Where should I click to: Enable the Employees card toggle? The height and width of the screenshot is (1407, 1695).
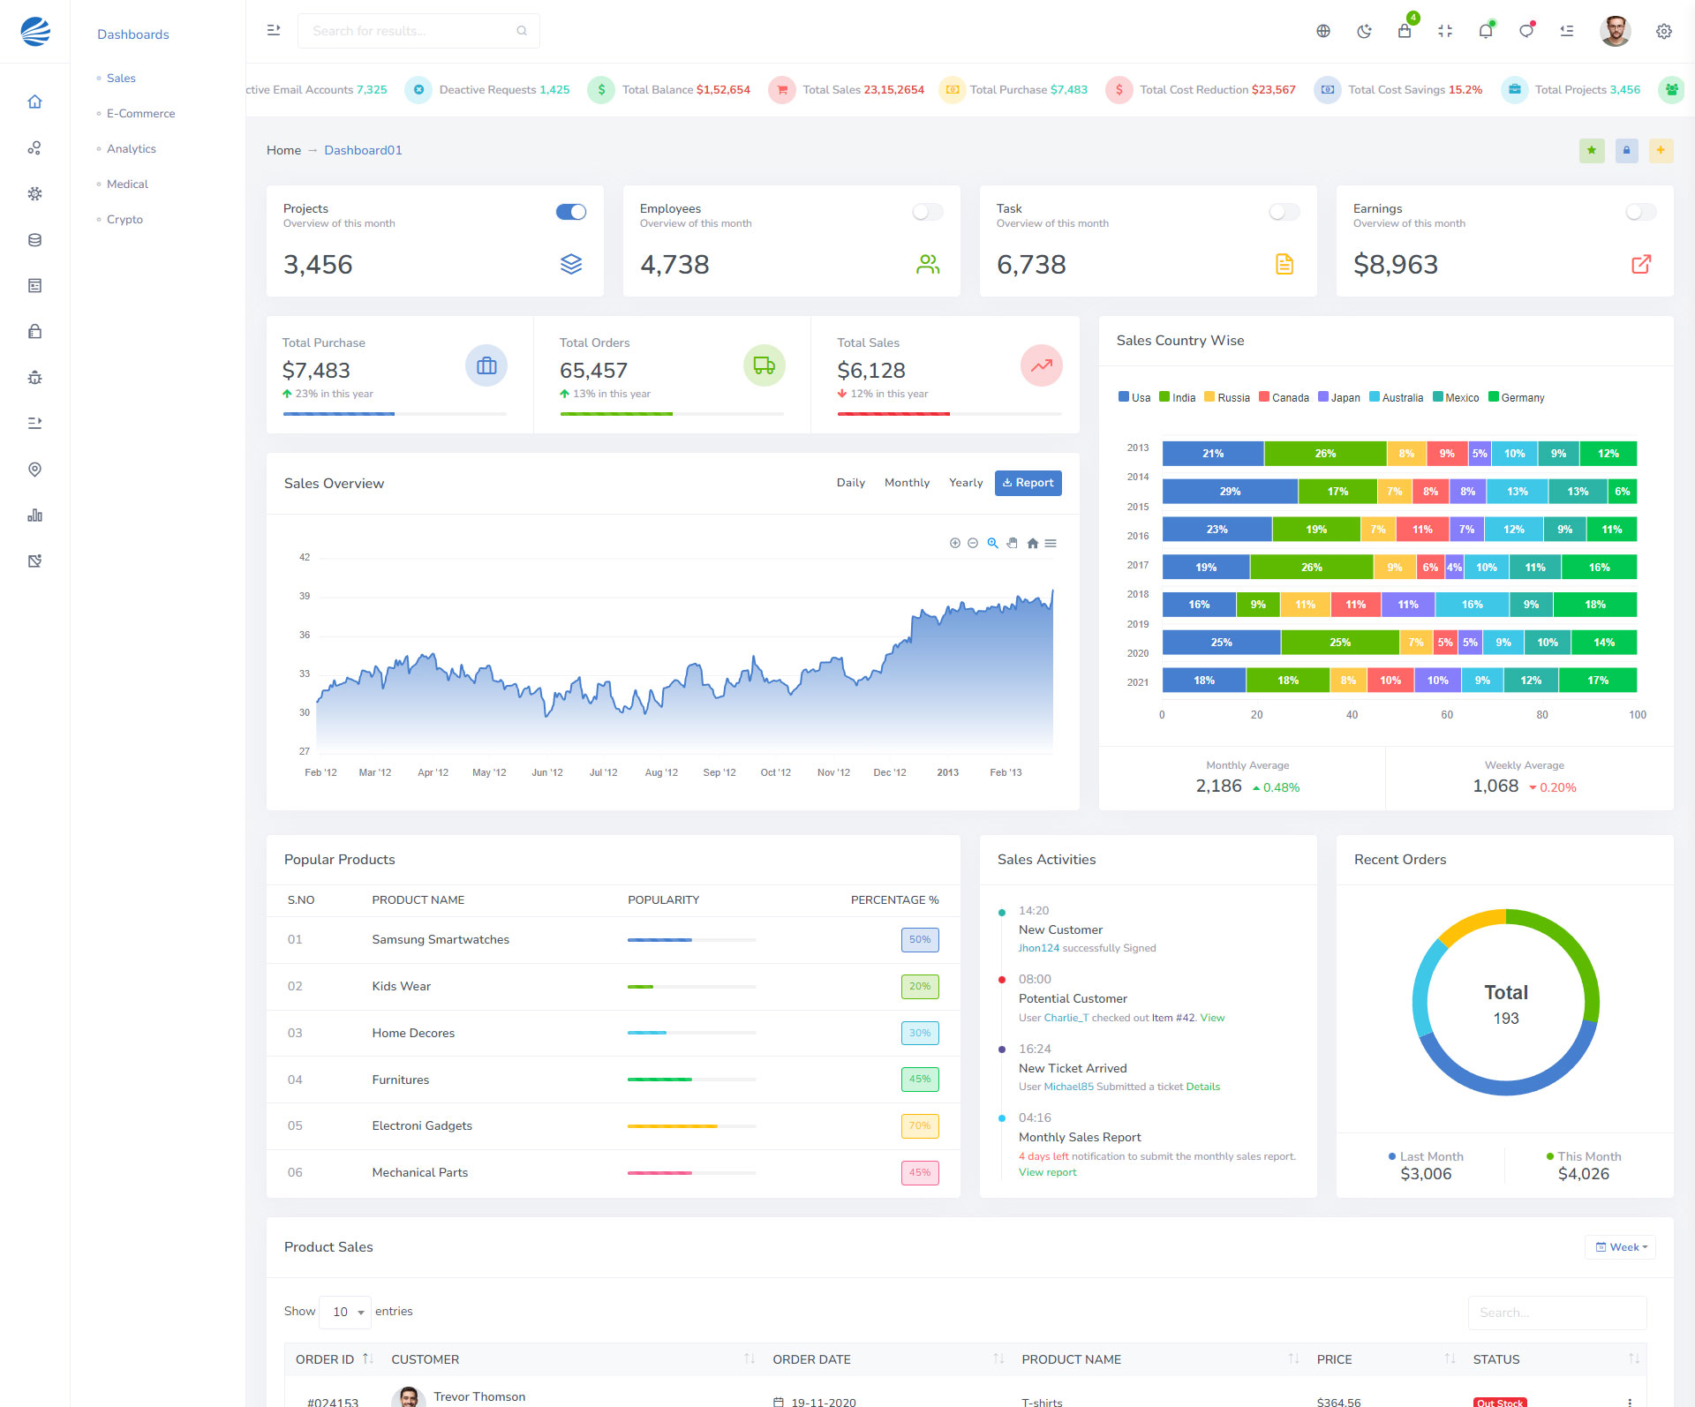click(x=927, y=212)
